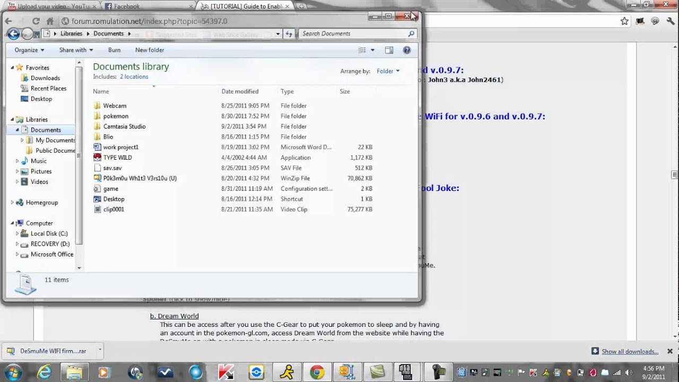The width and height of the screenshot is (679, 382).
Task: Open the 2 locations link
Action: click(134, 76)
